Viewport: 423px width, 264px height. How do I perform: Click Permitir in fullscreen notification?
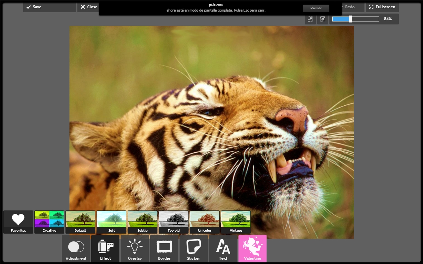(316, 8)
